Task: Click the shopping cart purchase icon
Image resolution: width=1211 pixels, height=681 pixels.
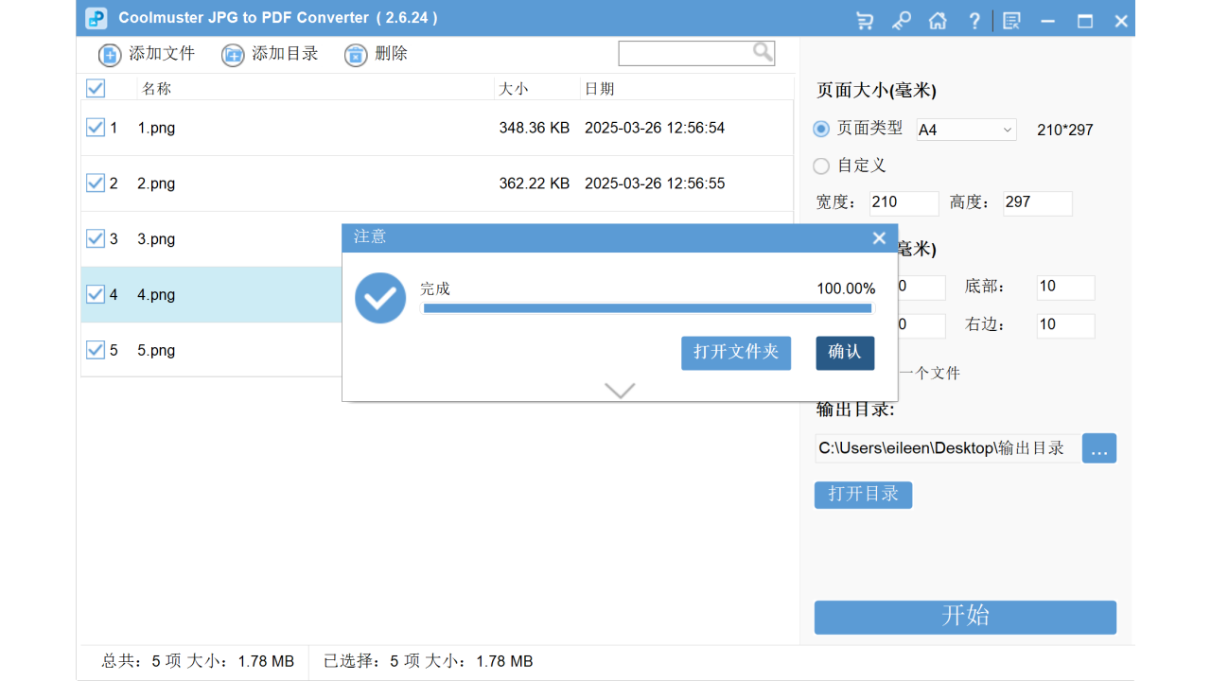Action: click(864, 19)
